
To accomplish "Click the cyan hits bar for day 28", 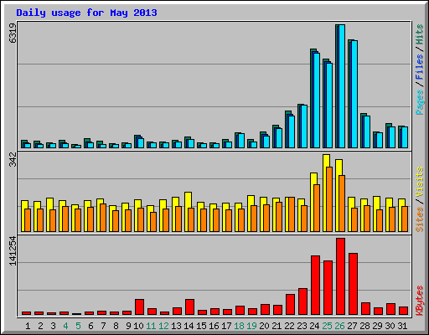I will point(367,131).
